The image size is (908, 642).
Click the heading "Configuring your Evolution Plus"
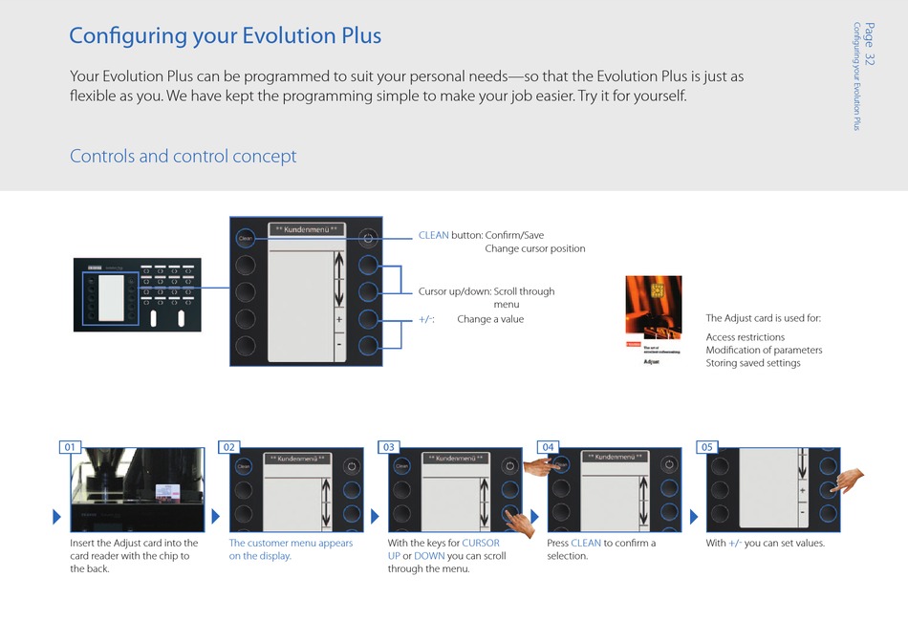pyautogui.click(x=226, y=36)
